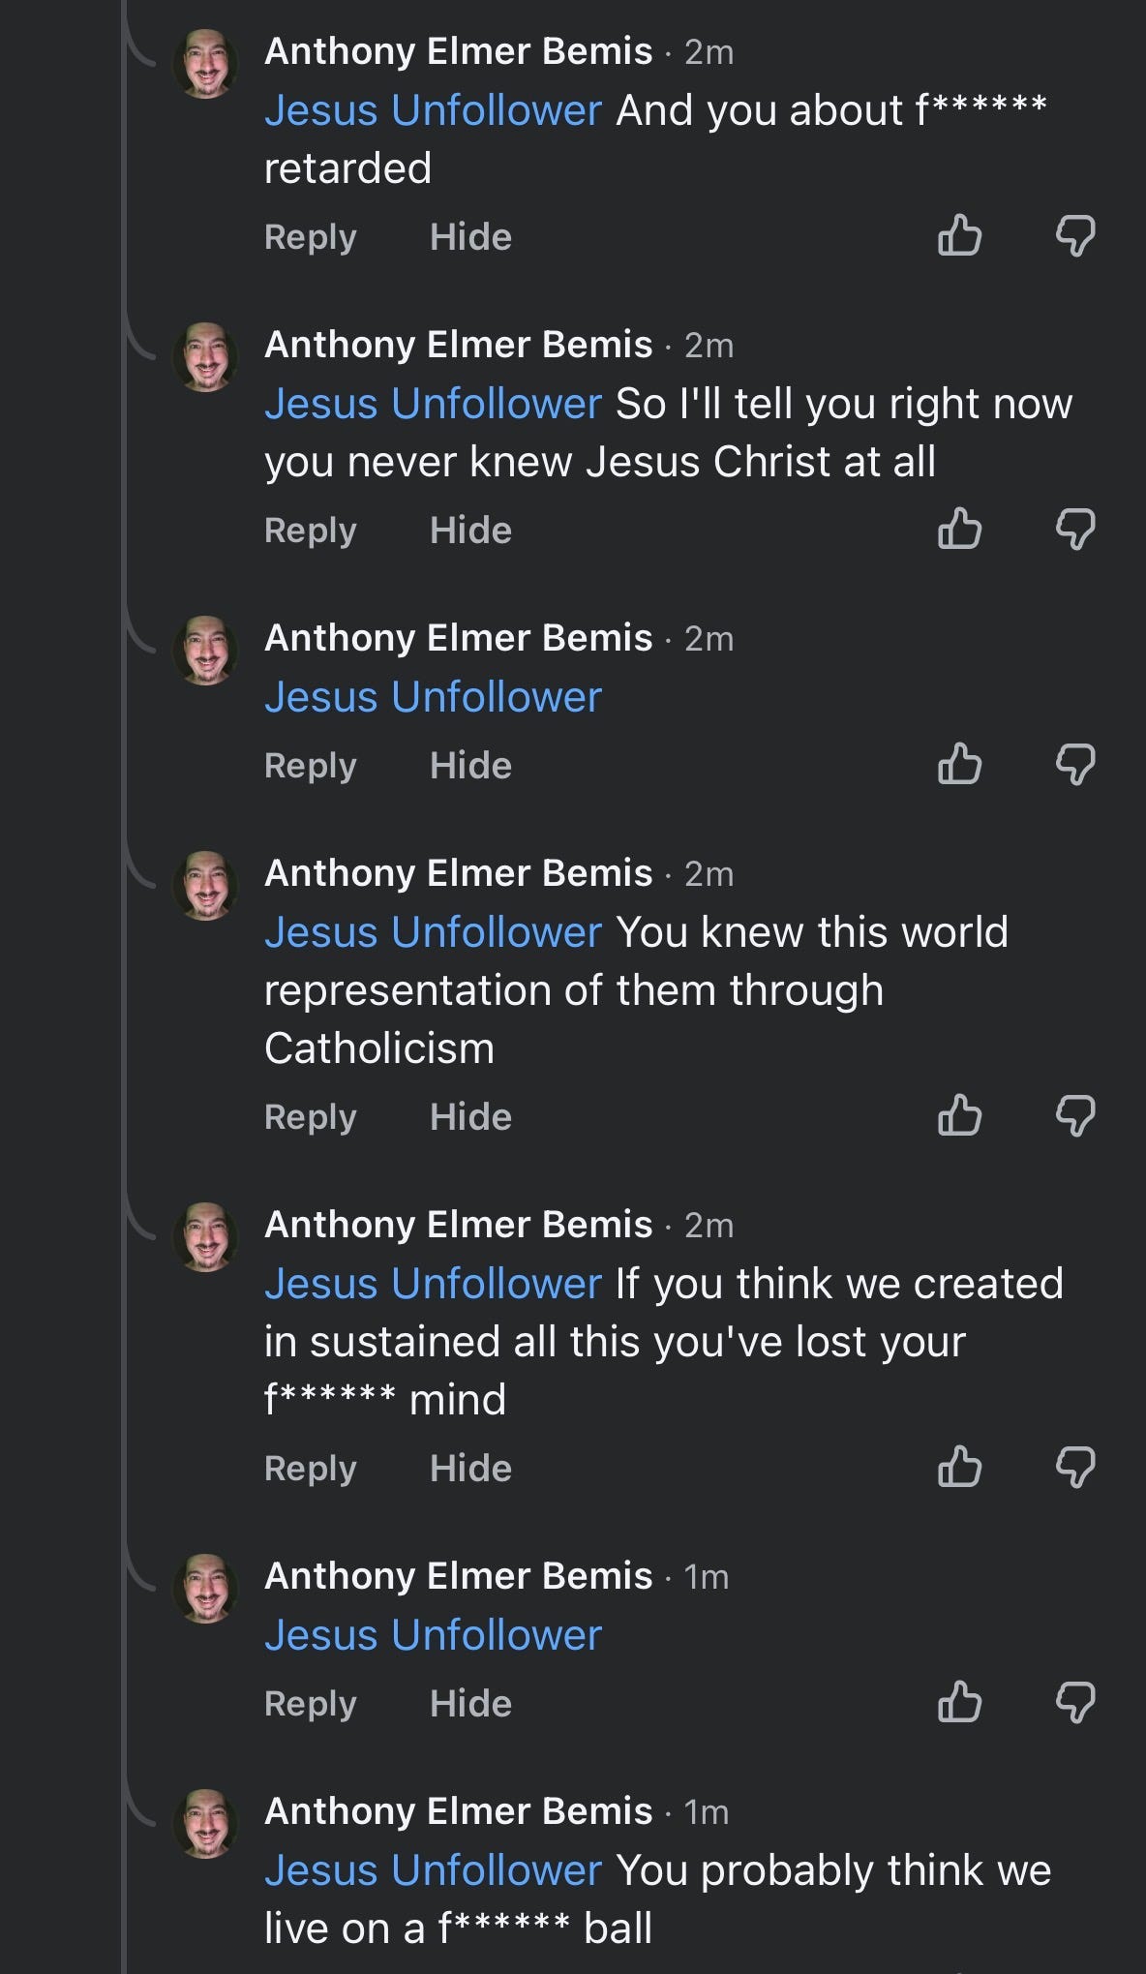Image resolution: width=1146 pixels, height=1974 pixels.
Task: Like the "lost your mind" comment
Action: (x=959, y=1467)
